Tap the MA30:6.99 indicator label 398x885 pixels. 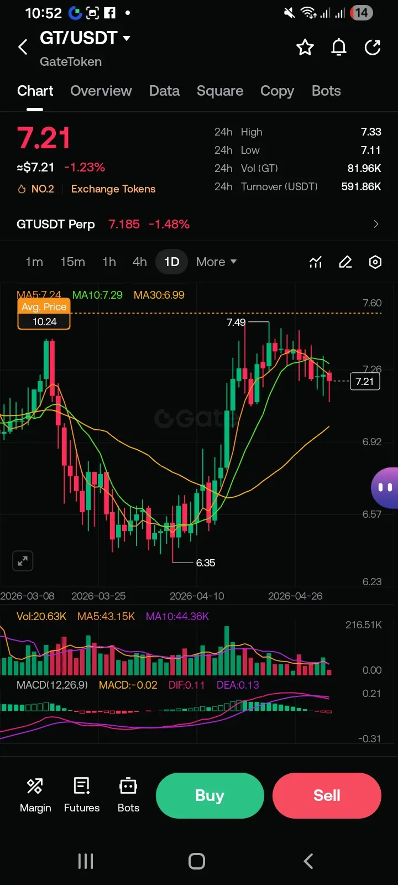(x=159, y=295)
